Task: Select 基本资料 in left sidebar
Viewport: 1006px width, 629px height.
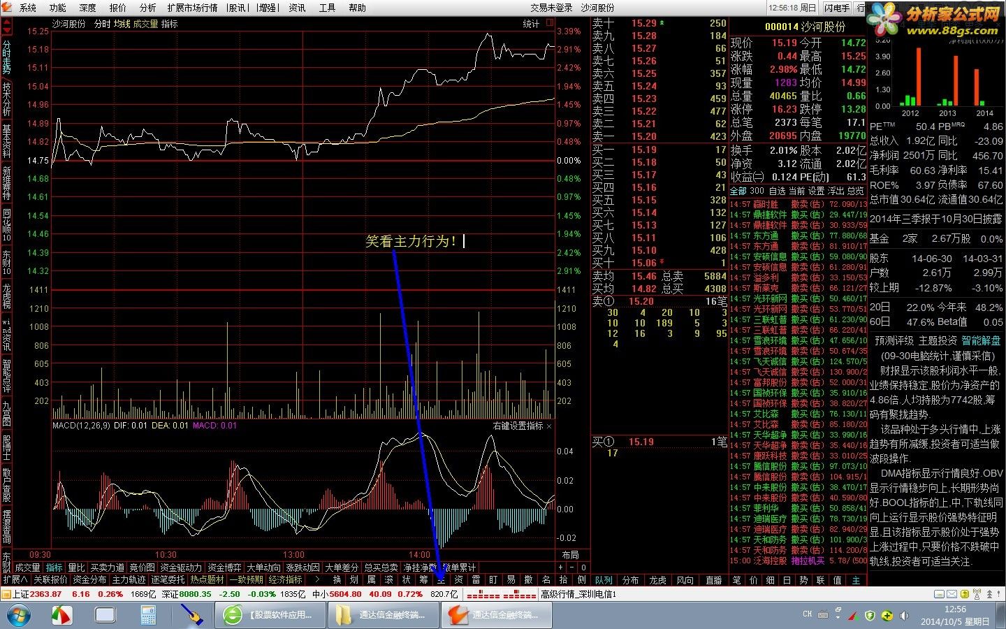Action: pos(6,142)
